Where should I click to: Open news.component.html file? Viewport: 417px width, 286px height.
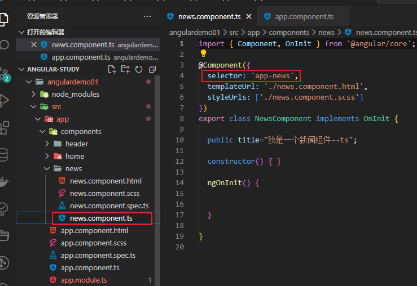click(106, 181)
